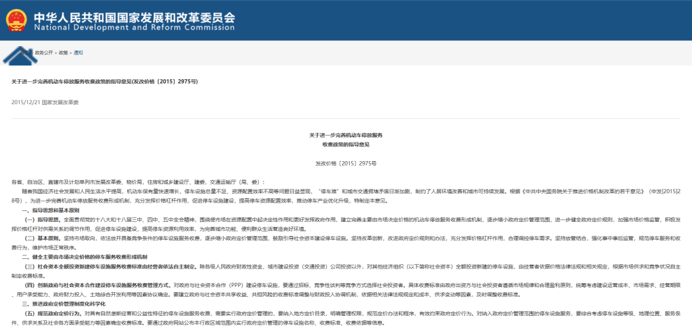The height and width of the screenshot is (328, 692).
Task: Click section heading 一、指导思想和基本原则
Action: (x=51, y=210)
